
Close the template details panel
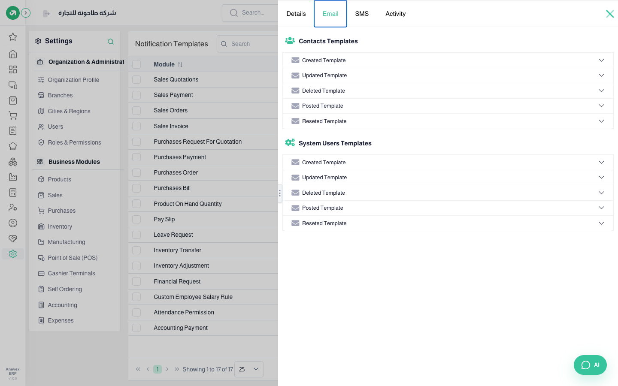(610, 14)
